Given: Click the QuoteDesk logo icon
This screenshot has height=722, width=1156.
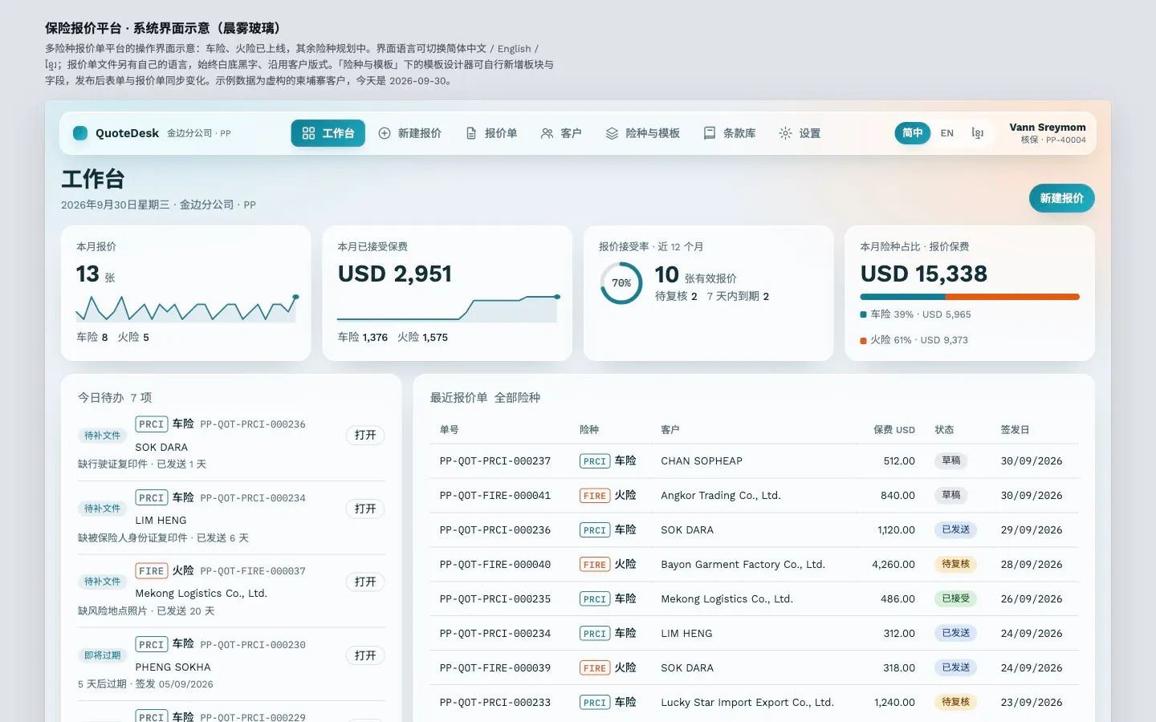Looking at the screenshot, I should pos(80,133).
